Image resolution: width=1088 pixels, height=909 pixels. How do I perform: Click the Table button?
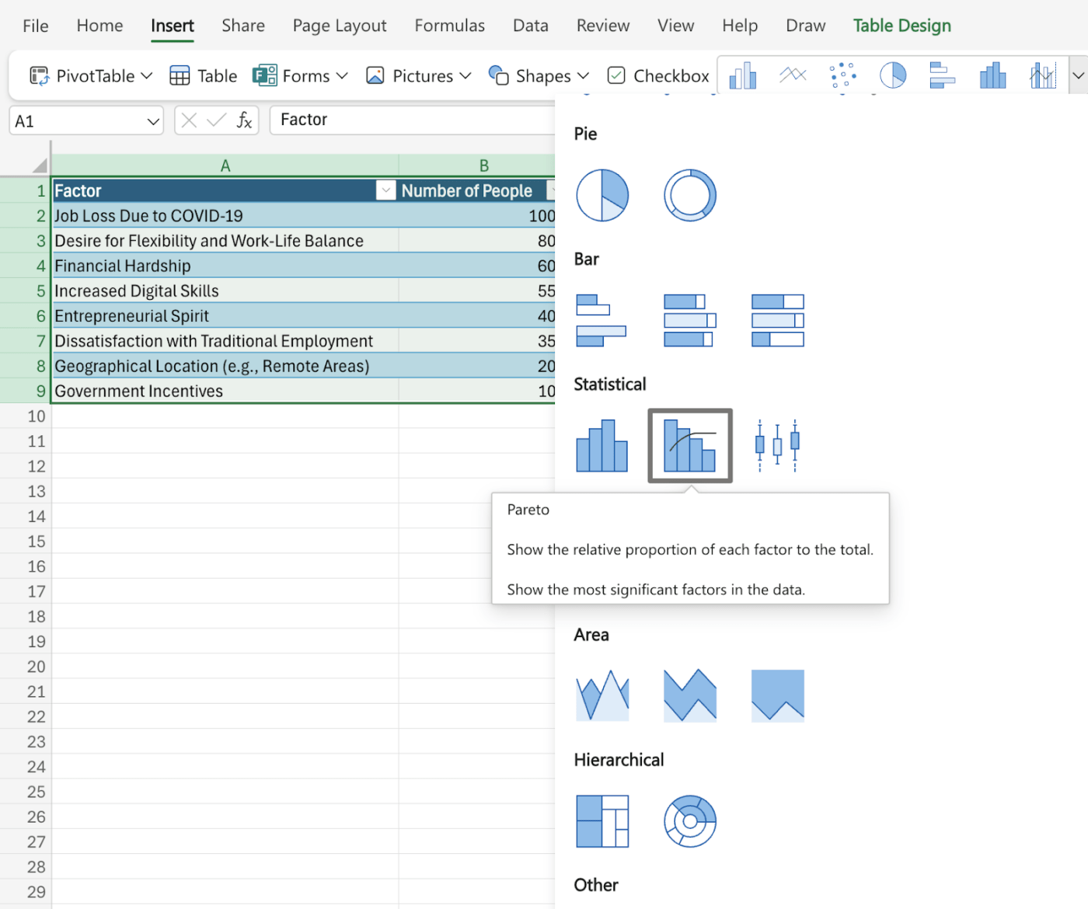pos(204,76)
